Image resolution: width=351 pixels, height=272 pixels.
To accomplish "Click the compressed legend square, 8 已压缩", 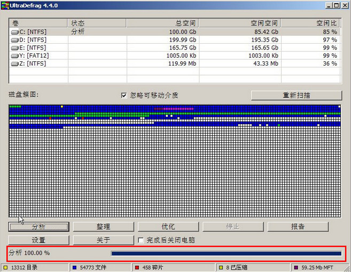I will click(x=221, y=268).
